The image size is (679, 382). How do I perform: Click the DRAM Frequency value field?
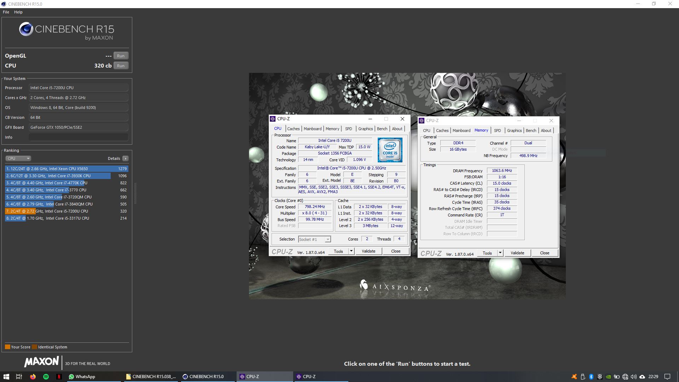click(x=502, y=170)
